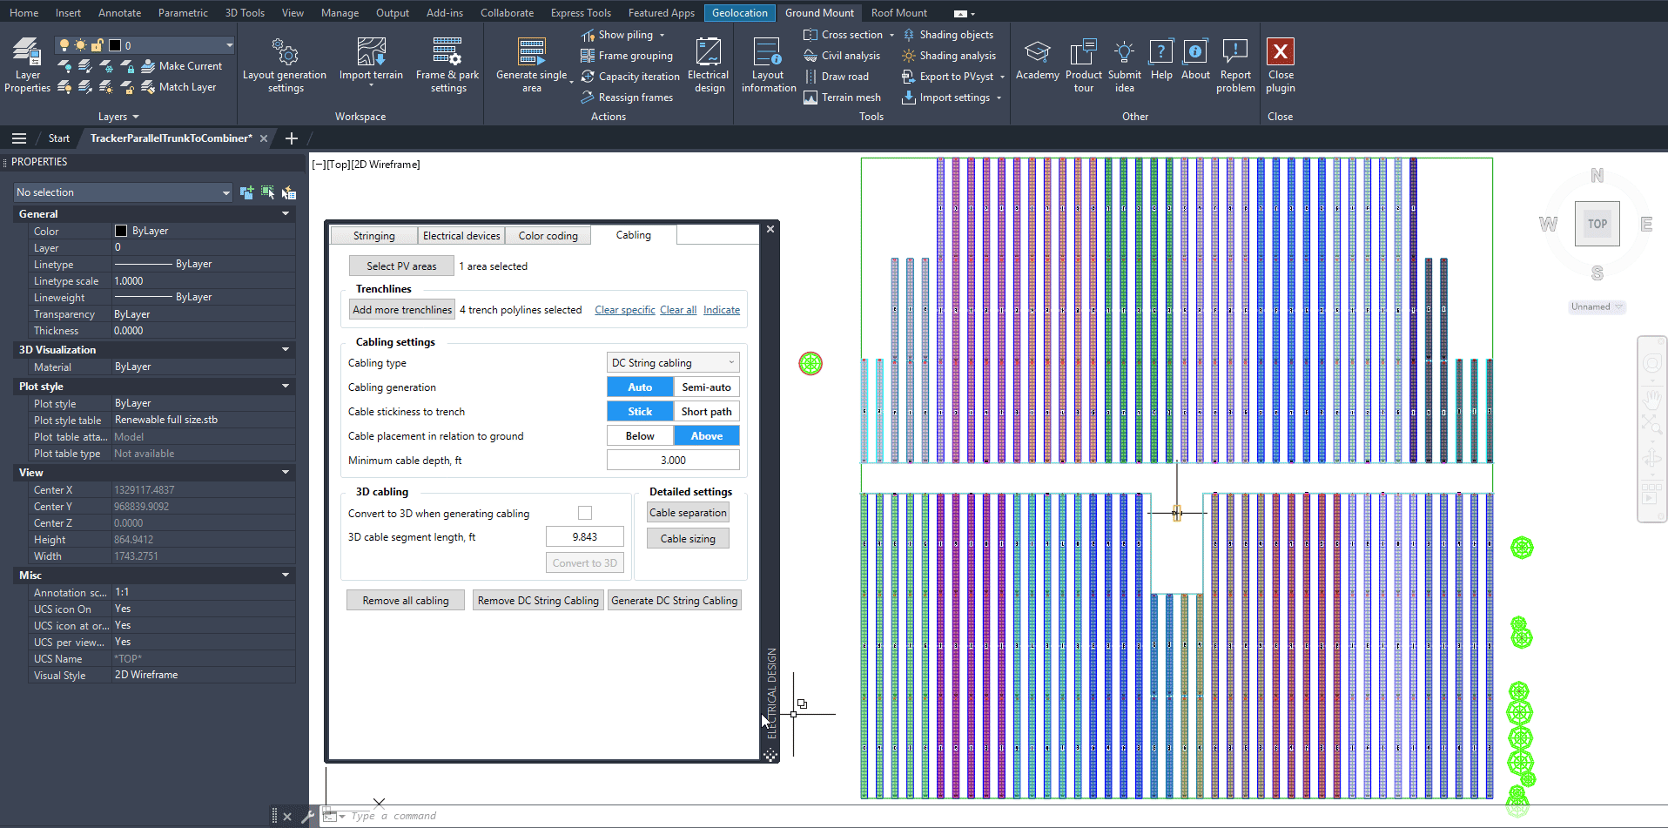
Task: Enable Convert to 3D when generating cabling
Action: tap(585, 514)
